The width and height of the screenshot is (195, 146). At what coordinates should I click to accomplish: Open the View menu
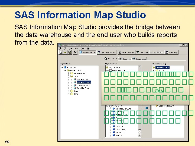click(70, 48)
